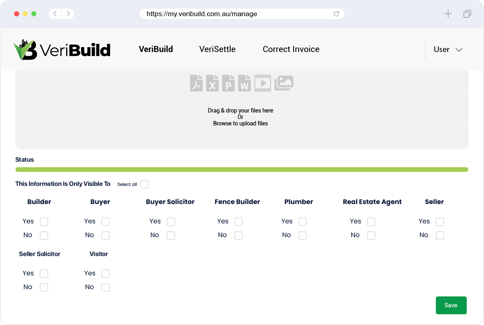Image resolution: width=484 pixels, height=325 pixels.
Task: Click the VeriBuild logo
Action: pos(62,50)
